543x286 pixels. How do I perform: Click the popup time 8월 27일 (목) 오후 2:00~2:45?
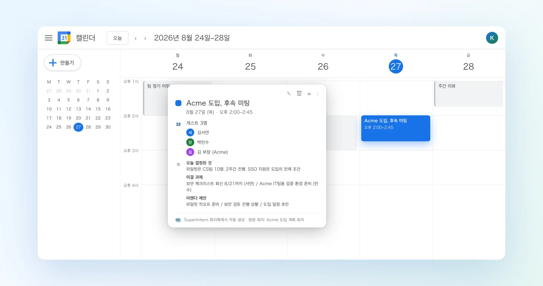[x=219, y=112]
